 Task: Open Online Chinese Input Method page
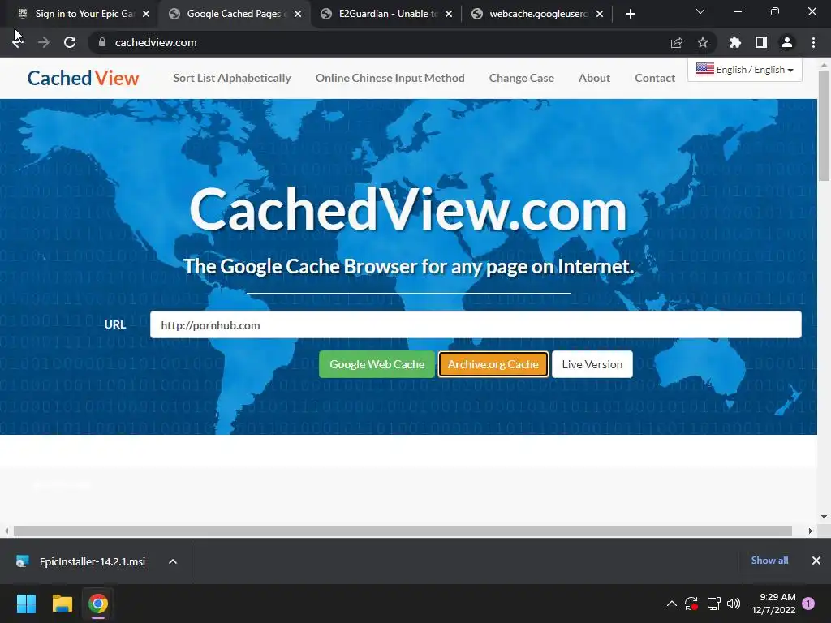390,78
